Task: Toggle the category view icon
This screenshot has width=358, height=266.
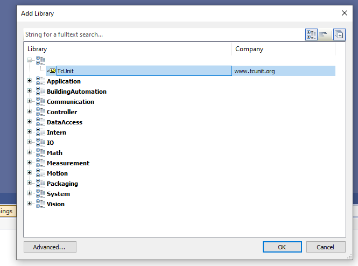Action: [x=311, y=34]
